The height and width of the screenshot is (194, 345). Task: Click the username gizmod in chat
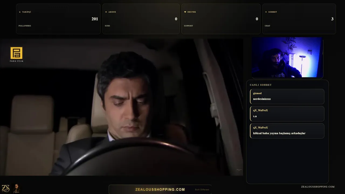pyautogui.click(x=257, y=93)
